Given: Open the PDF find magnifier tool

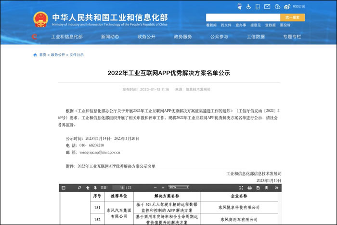Looking at the screenshot, I should tap(79, 188).
